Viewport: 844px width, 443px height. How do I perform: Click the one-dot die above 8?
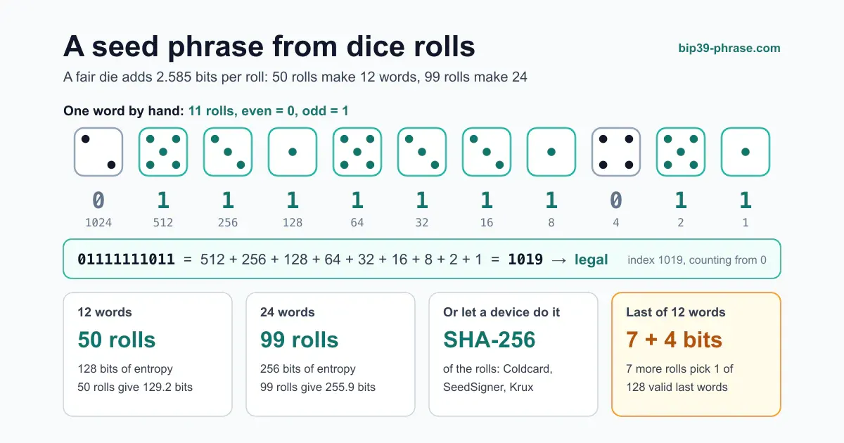[551, 152]
